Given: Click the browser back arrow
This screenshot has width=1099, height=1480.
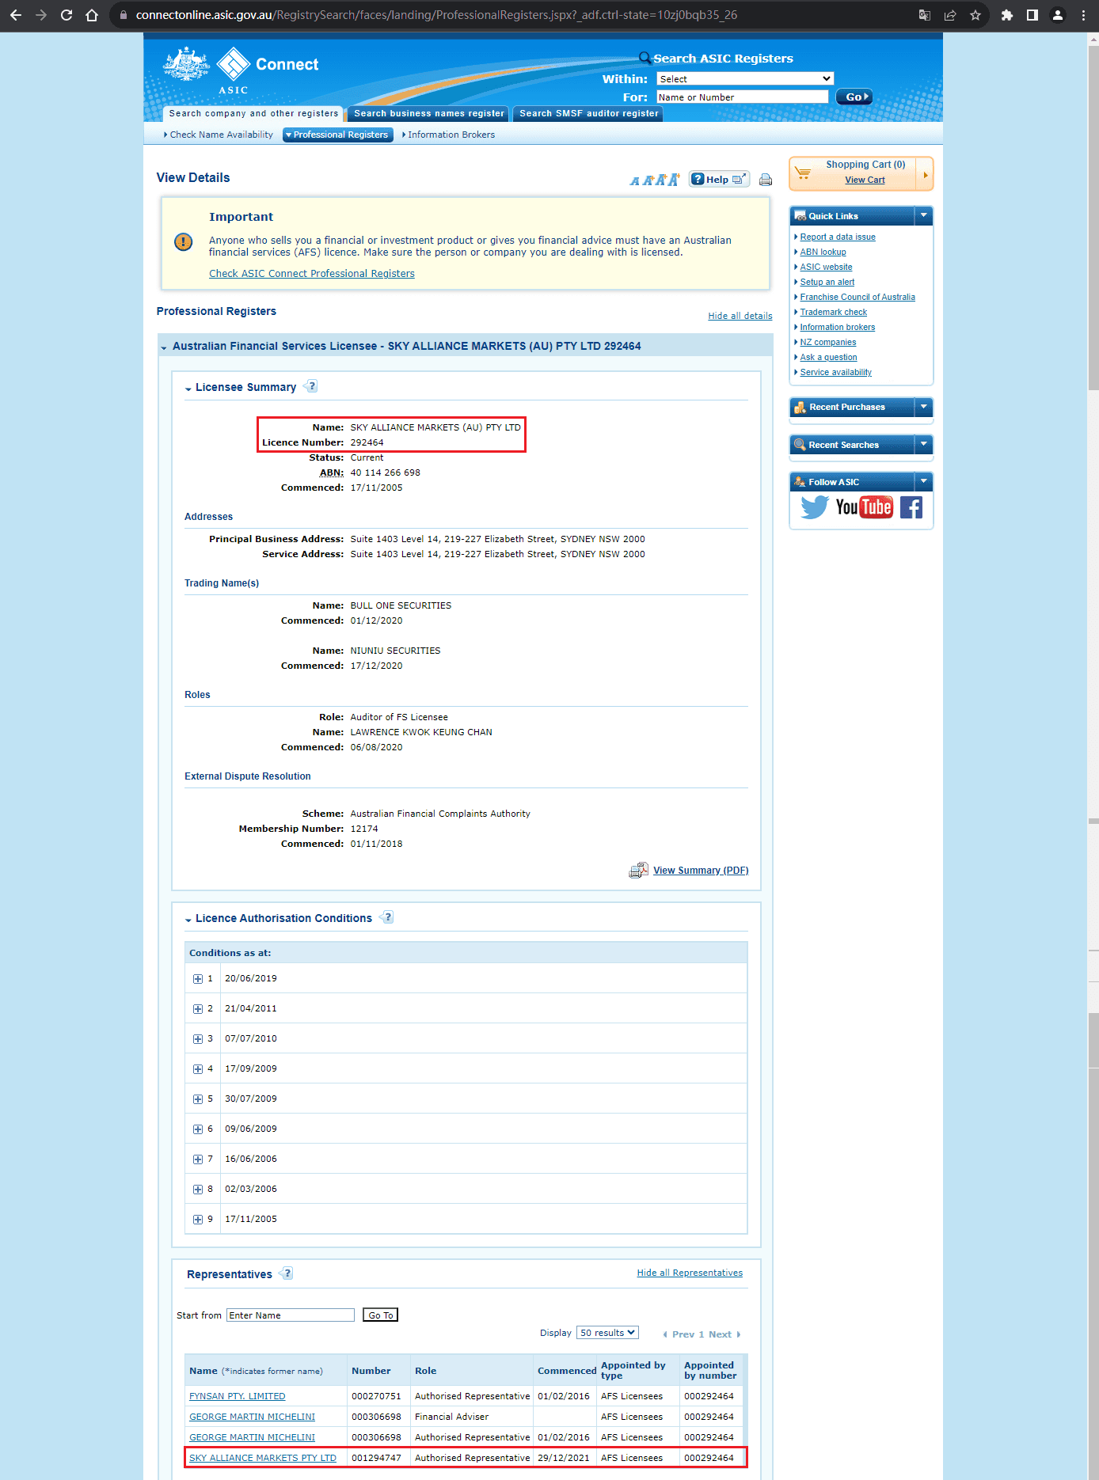Looking at the screenshot, I should [16, 15].
